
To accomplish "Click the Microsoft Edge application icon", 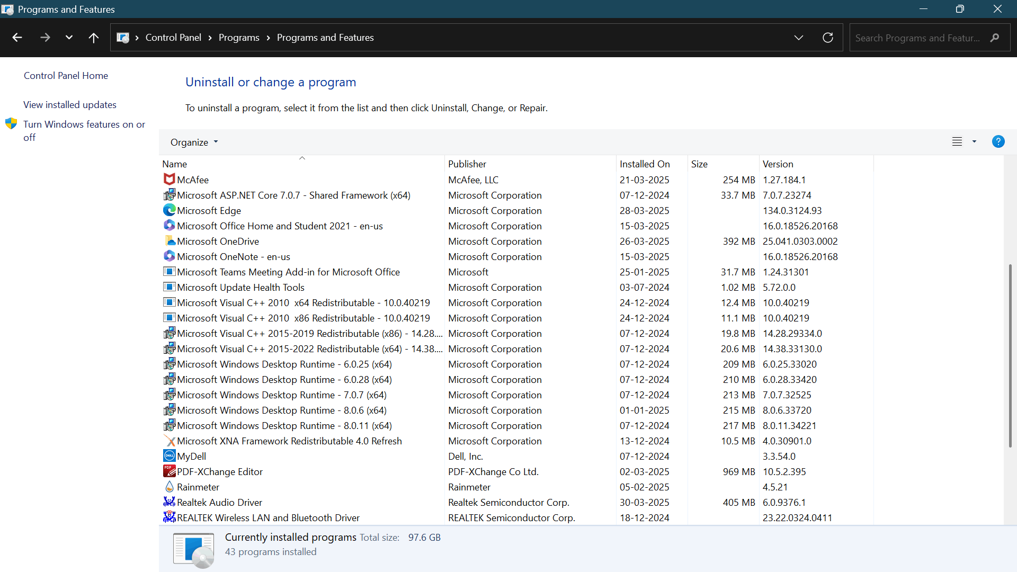I will (x=168, y=210).
